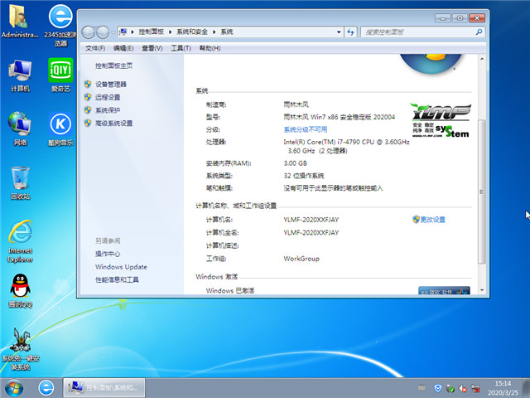Screen dimensions: 530x398
Task: Open the recent pages dropdown next to arrows
Action: [113, 33]
